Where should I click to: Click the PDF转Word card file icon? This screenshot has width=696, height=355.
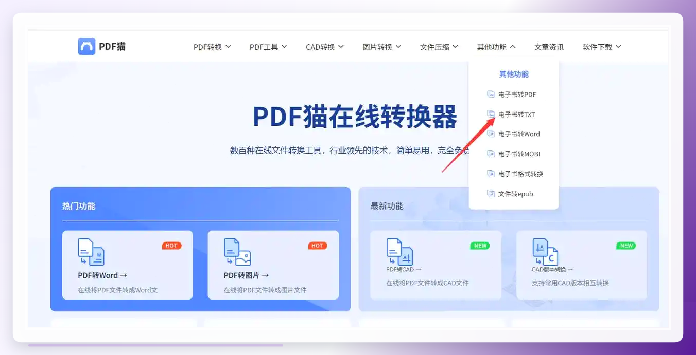point(91,252)
